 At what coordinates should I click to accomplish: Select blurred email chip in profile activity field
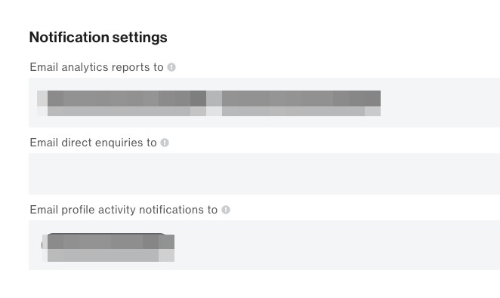(108, 247)
